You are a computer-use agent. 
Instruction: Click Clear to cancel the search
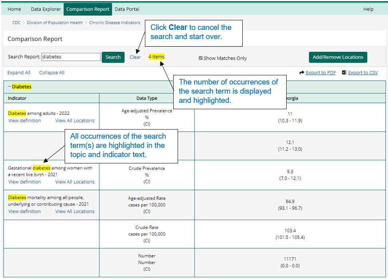[135, 57]
